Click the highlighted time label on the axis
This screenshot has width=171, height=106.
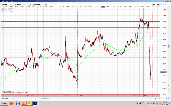point(103,7)
